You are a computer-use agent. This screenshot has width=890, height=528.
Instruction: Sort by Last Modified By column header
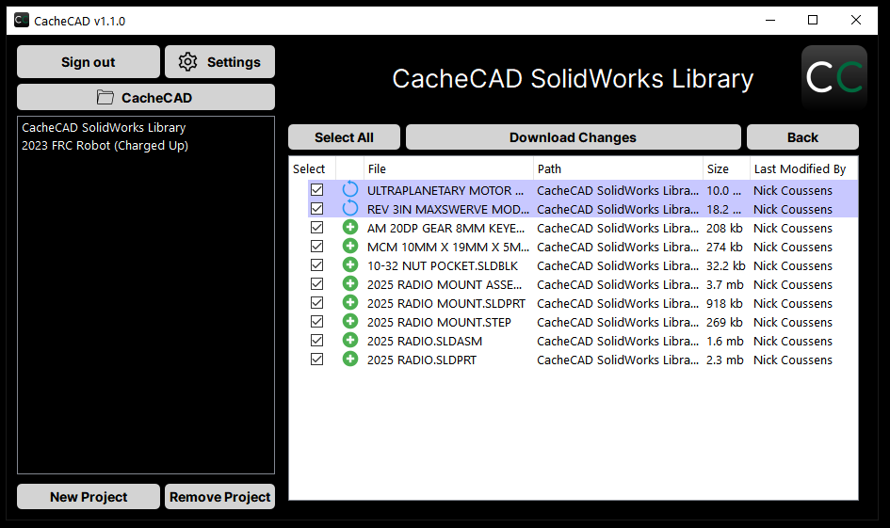(803, 169)
